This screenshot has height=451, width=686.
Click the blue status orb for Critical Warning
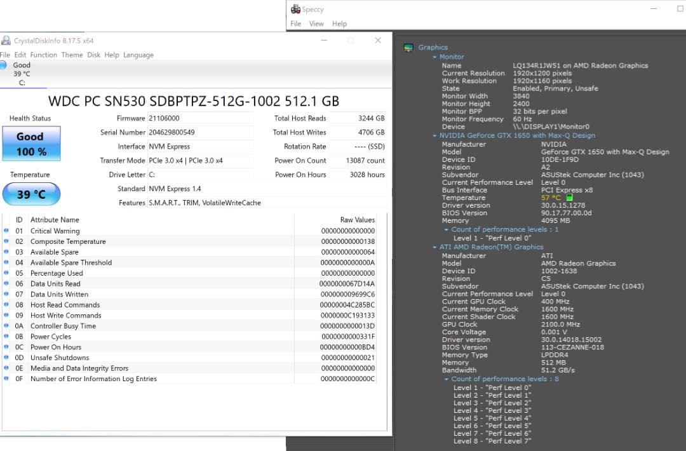[6, 231]
